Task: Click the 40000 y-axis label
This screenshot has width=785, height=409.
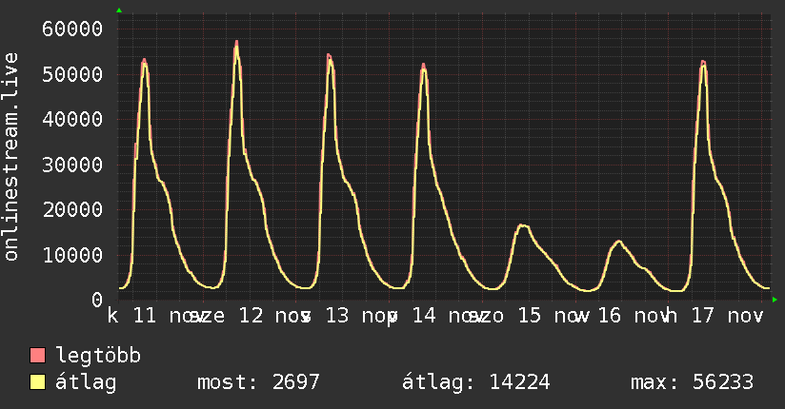Action: 72,120
